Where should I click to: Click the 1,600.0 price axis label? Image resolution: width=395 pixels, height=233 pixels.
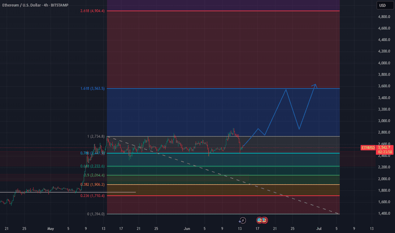click(x=384, y=202)
